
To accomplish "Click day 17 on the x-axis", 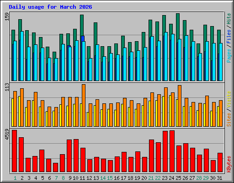I will coord(123,178).
